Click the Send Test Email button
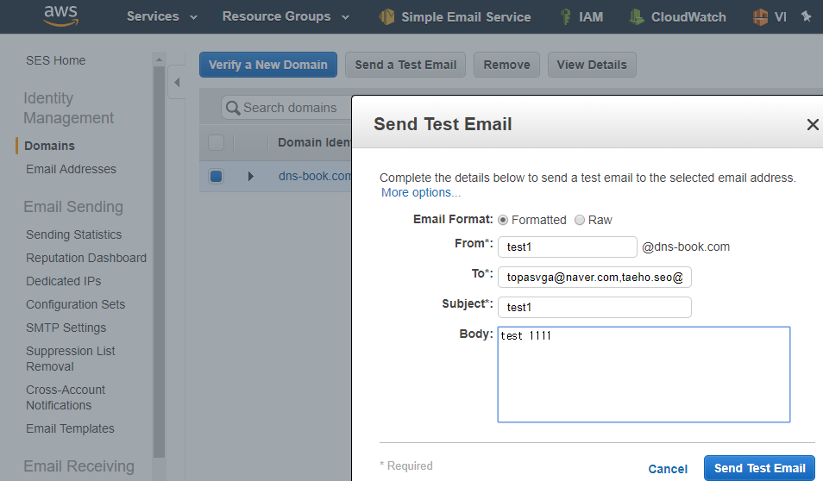 coord(759,468)
